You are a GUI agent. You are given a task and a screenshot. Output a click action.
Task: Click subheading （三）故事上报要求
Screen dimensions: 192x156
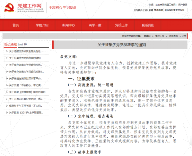tap(85, 152)
